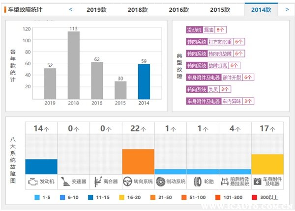
Task: Click the brake system (制动系统) icon
Action: point(160,181)
